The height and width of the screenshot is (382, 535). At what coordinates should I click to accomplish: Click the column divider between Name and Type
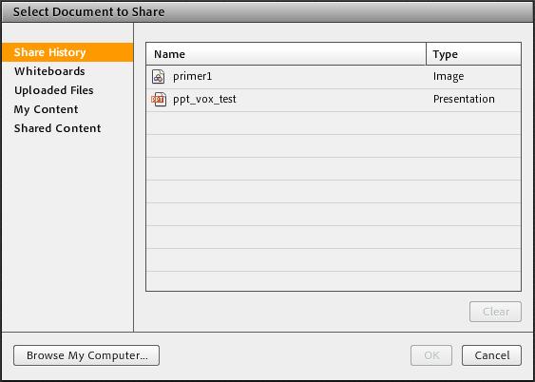click(426, 54)
